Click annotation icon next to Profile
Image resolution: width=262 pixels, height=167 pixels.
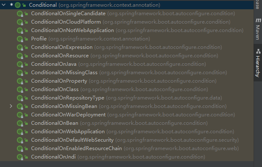[x=20, y=39]
